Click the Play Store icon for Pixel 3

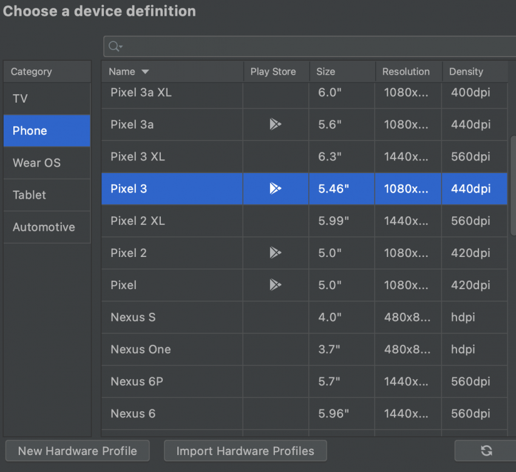tap(276, 189)
